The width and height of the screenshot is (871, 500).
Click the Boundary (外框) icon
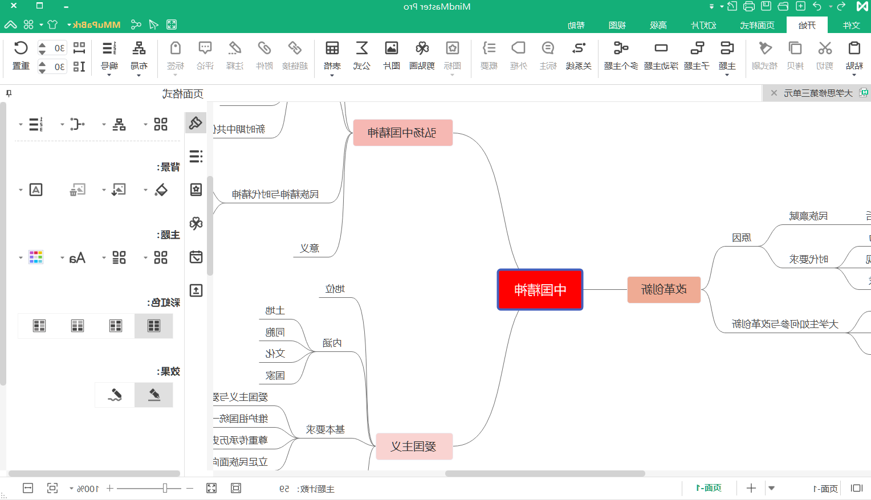coord(518,48)
